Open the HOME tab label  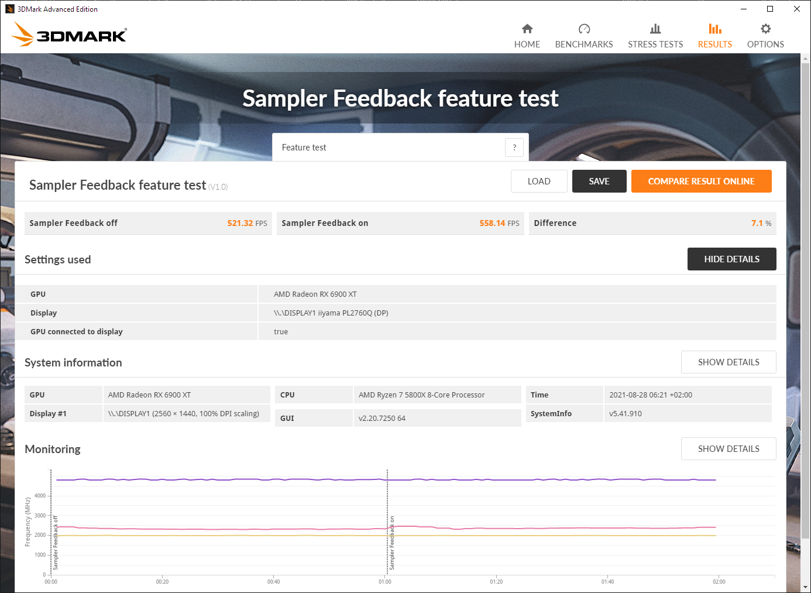click(x=527, y=44)
